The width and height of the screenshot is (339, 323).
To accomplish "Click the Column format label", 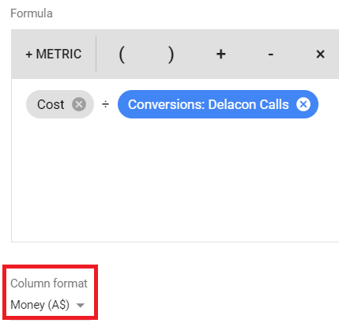I will click(49, 284).
